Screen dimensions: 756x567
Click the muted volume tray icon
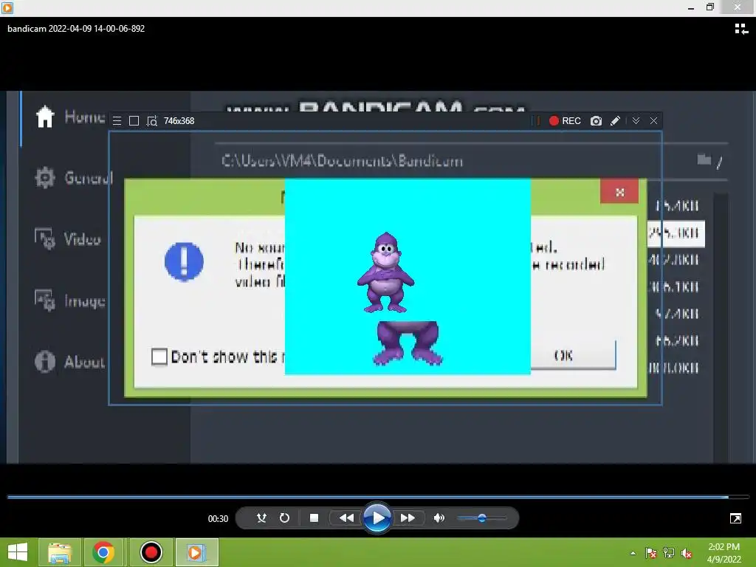(x=687, y=553)
